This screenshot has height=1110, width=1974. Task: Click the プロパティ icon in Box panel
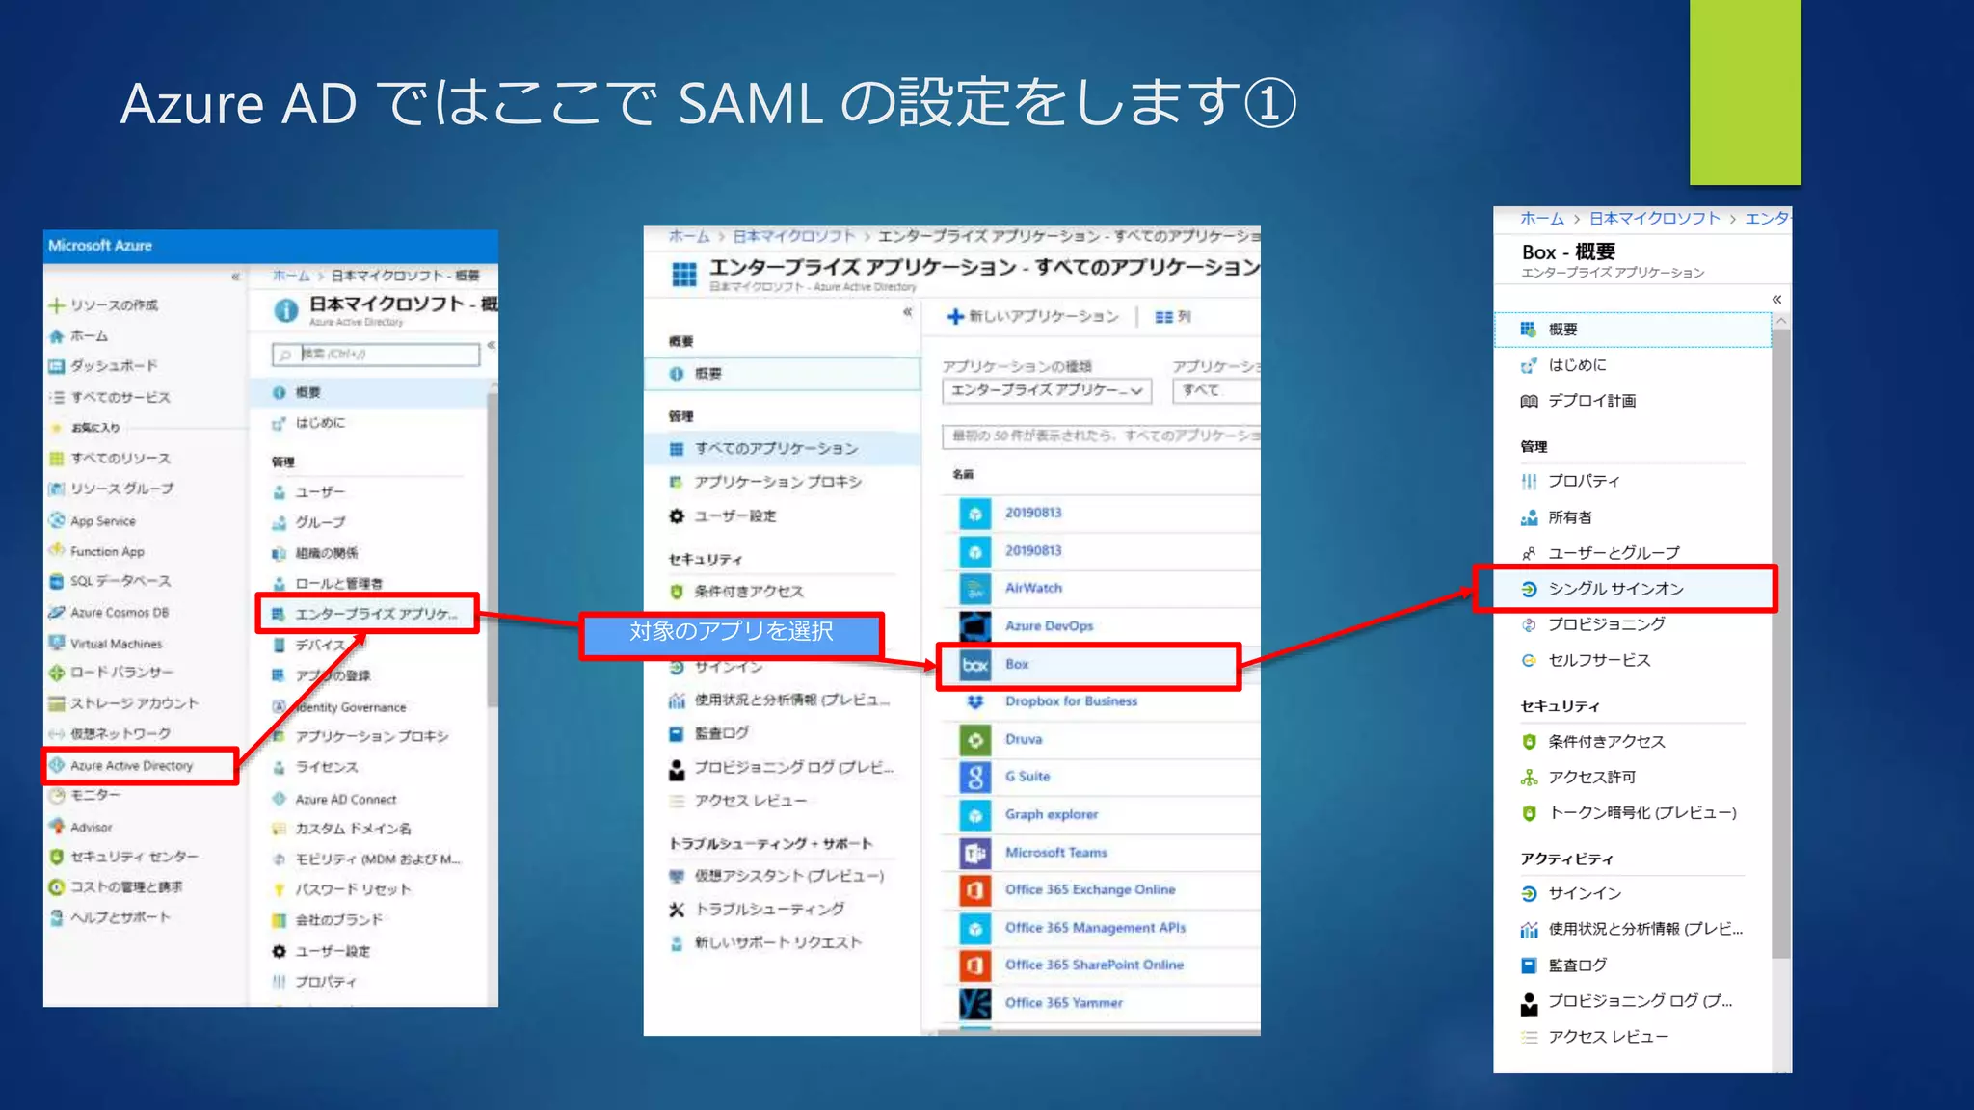pos(1529,481)
